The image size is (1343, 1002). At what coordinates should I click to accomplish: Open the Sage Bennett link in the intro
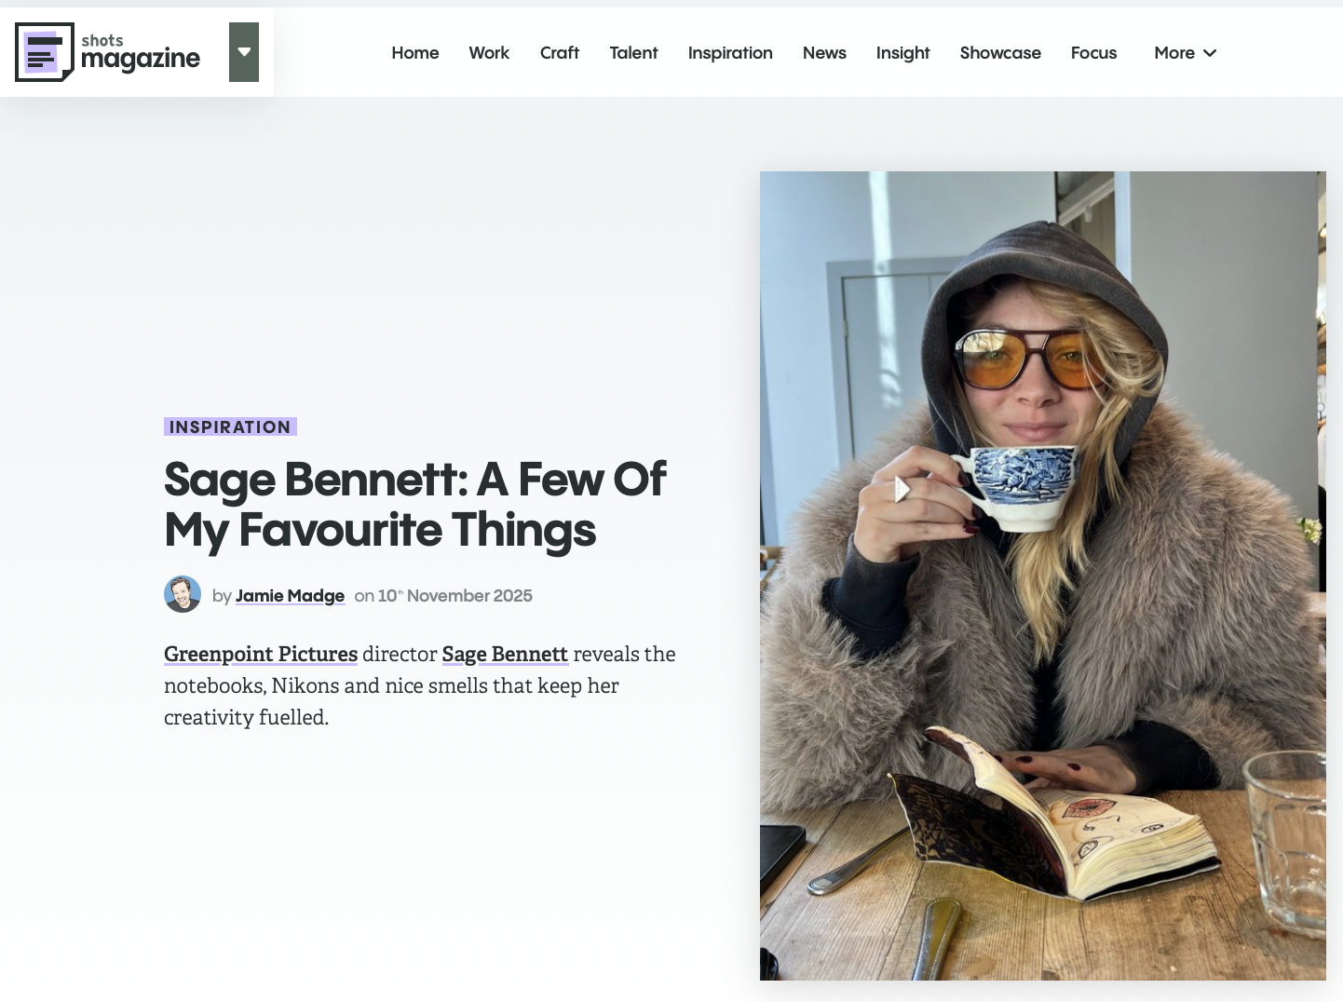click(505, 654)
